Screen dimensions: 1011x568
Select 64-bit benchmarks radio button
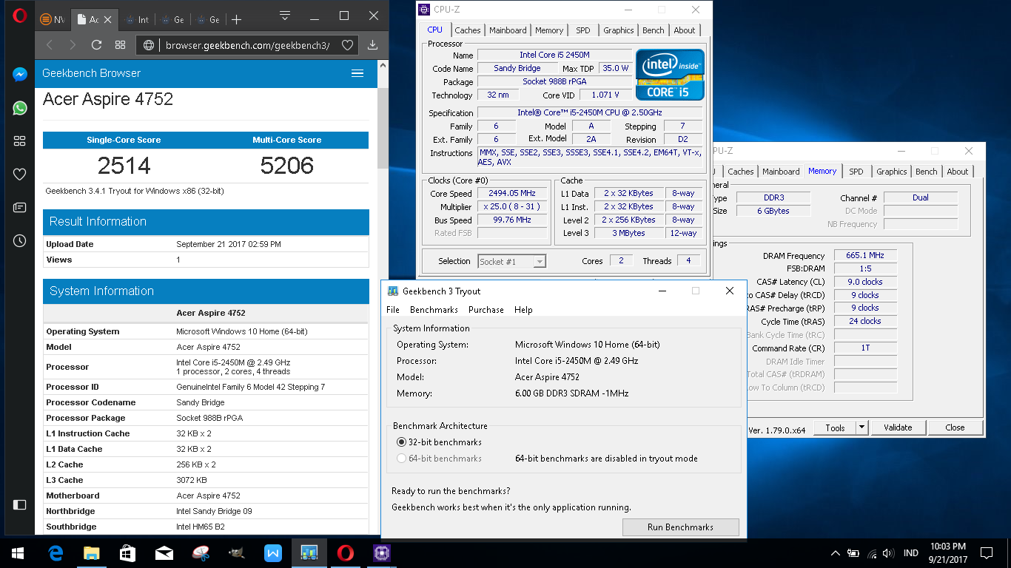402,459
